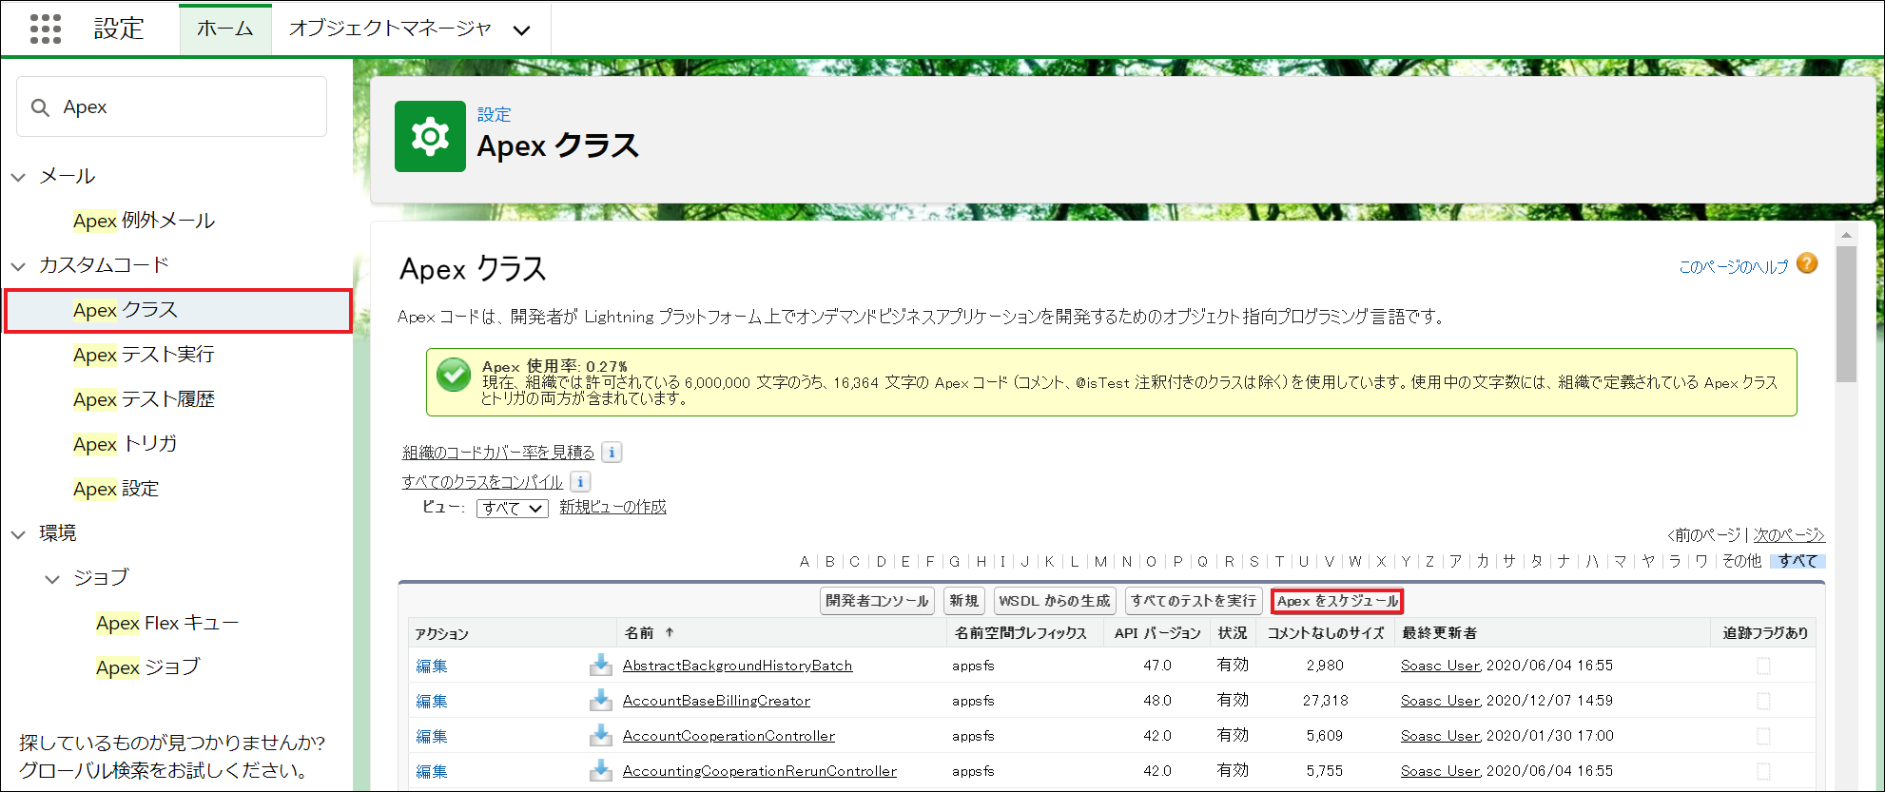
Task: Click download icon for AccountCooperationController
Action: tap(600, 735)
